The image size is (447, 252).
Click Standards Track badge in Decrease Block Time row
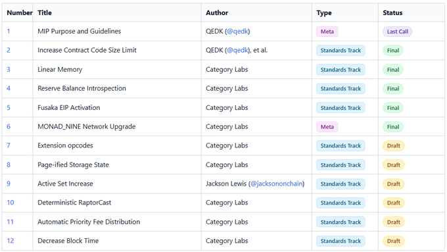341,241
